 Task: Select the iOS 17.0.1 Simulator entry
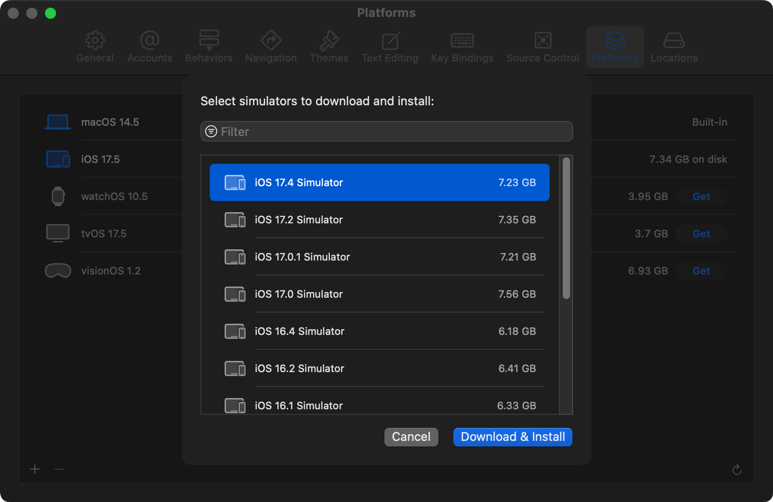(x=379, y=257)
